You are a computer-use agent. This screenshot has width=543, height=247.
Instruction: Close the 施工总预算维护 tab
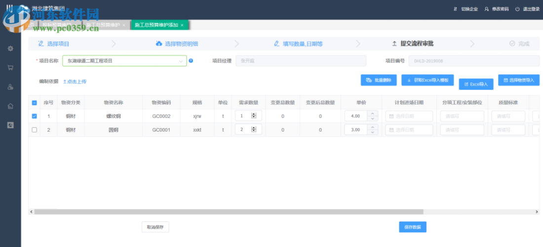coord(124,25)
